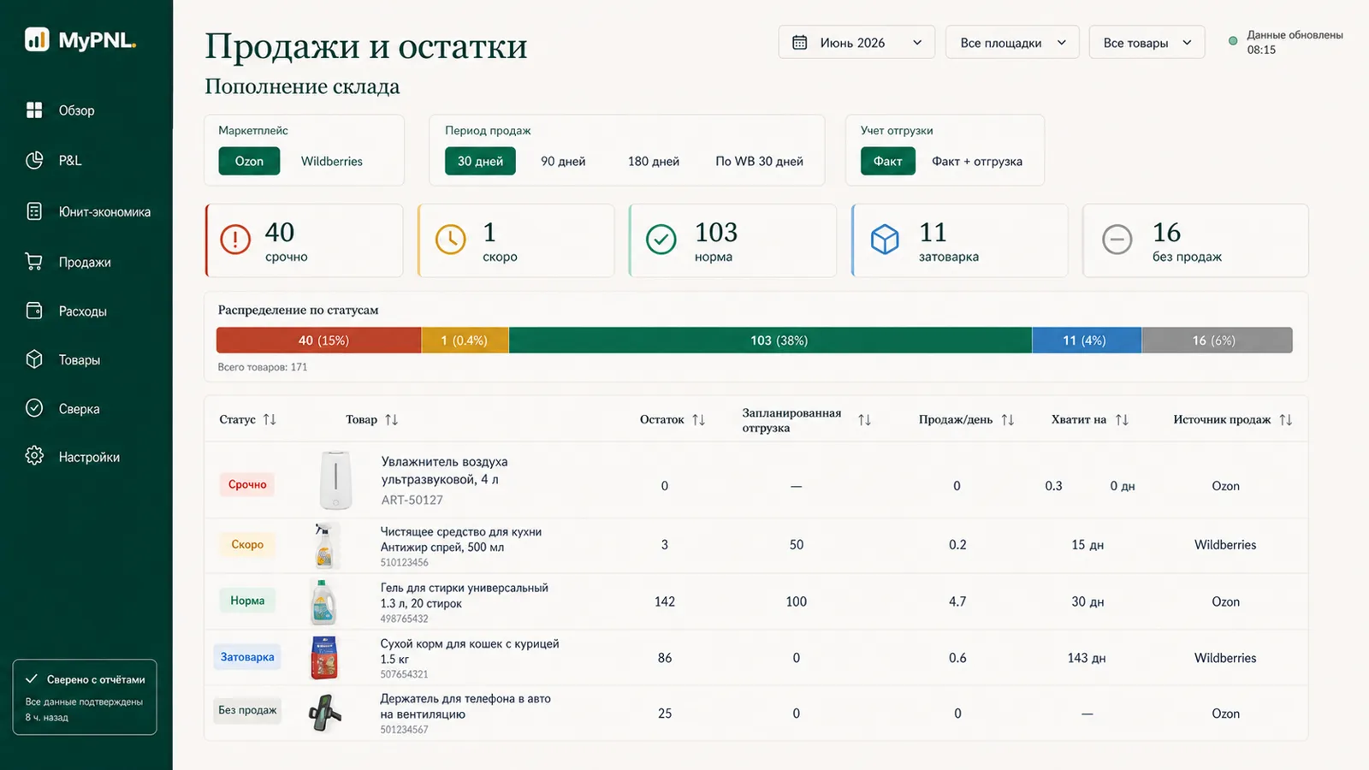Select Ozon marketplace toggle
Screen dimensions: 1369x770
click(x=249, y=161)
